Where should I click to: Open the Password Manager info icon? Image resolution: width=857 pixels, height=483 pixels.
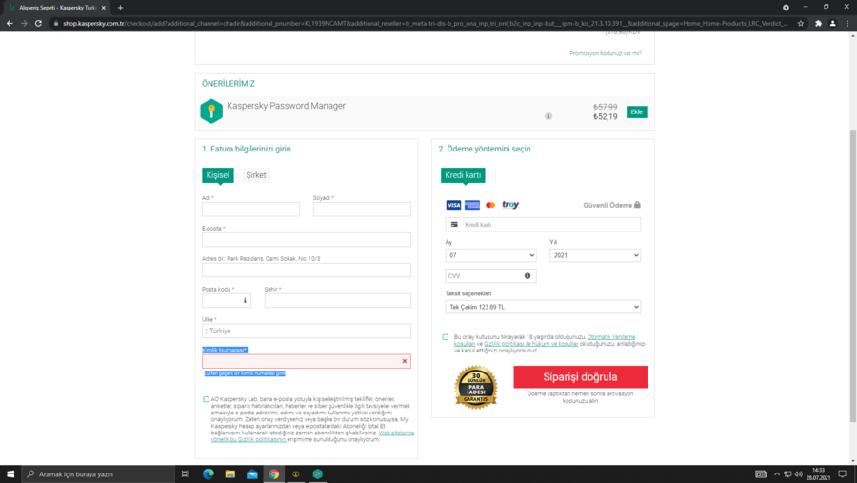[548, 116]
